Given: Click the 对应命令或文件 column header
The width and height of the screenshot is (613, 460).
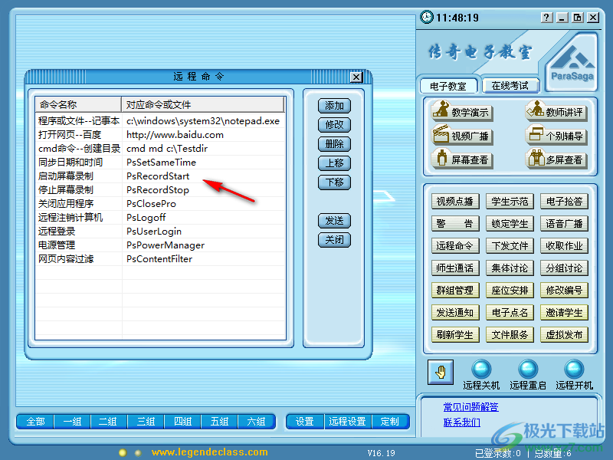Looking at the screenshot, I should pos(203,104).
